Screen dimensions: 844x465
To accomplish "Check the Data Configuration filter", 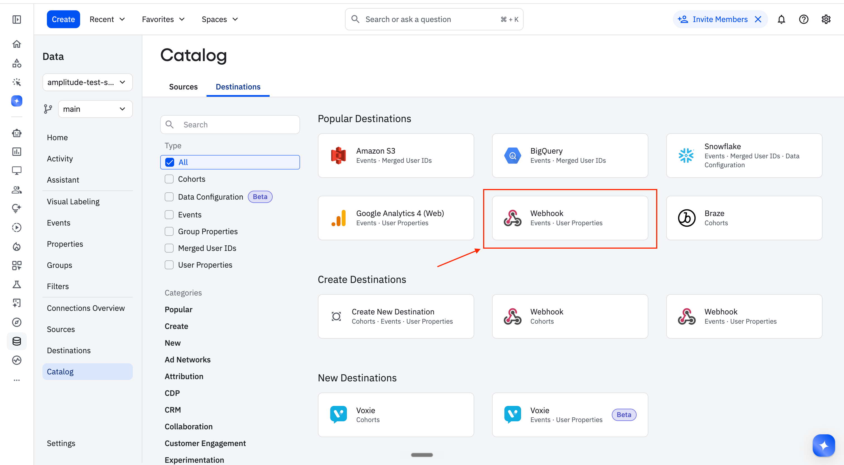I will click(169, 197).
